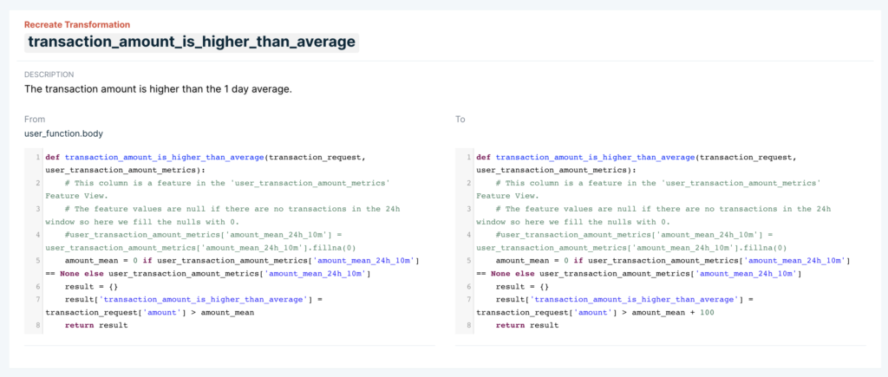888x377 pixels.
Task: Click the 1 day average description sentence
Action: (158, 89)
